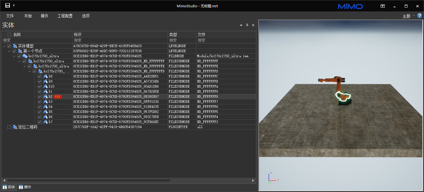This screenshot has width=424, height=192.
Task: Uncheck the k5 entity checkbox
Action: click(40, 112)
